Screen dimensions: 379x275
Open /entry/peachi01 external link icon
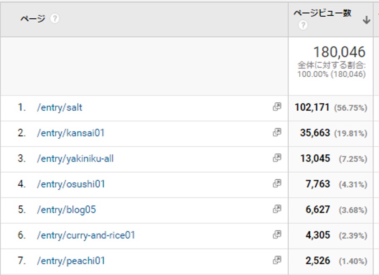point(277,260)
